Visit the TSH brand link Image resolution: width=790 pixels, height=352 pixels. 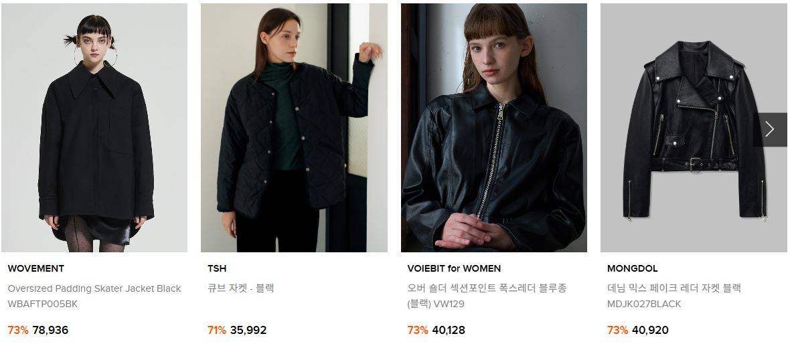pos(217,268)
